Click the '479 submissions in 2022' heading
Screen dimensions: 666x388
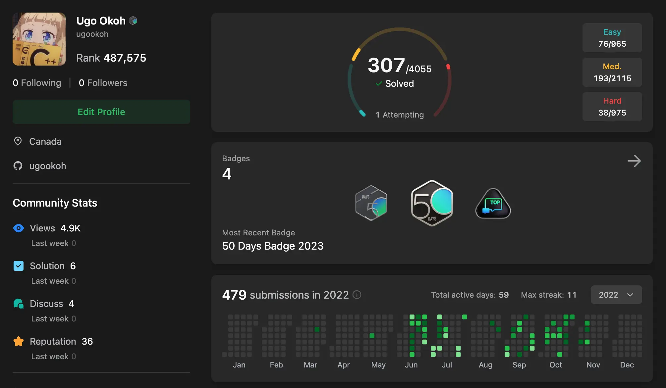[x=285, y=295]
